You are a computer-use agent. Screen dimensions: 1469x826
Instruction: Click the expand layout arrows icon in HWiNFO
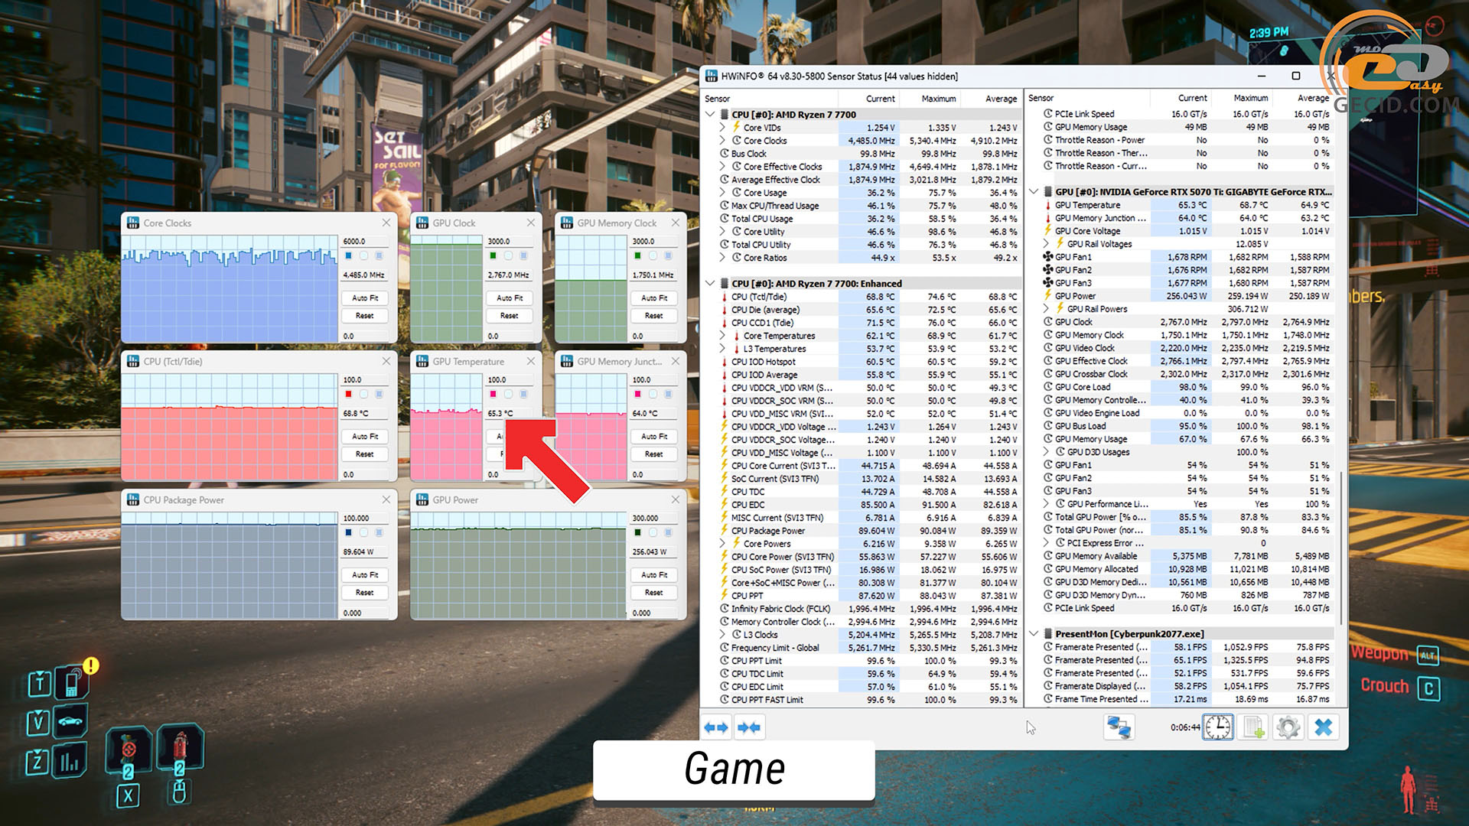tap(716, 727)
